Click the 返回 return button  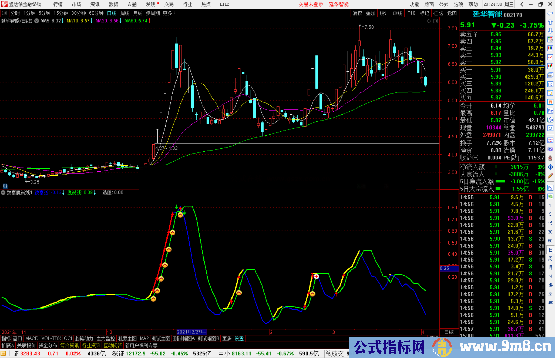[x=452, y=13]
